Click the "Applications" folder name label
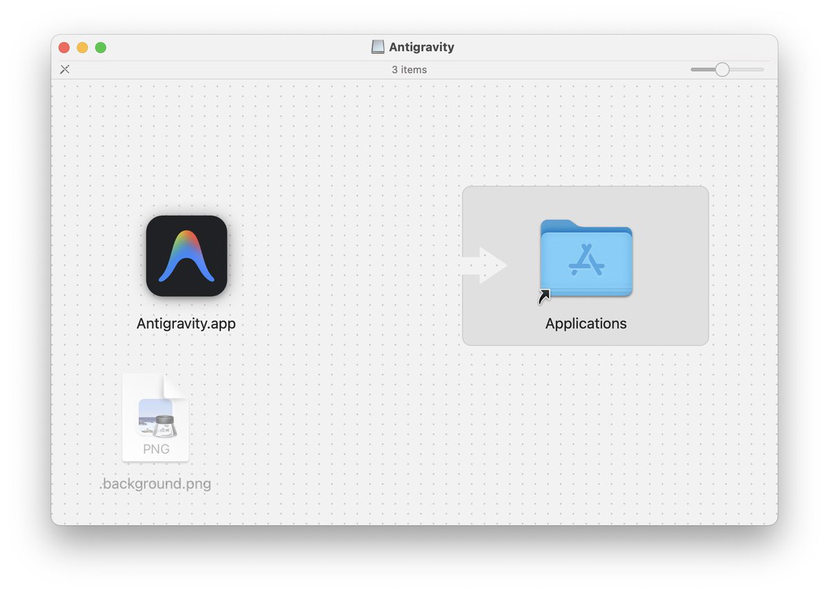The image size is (829, 593). tap(586, 323)
